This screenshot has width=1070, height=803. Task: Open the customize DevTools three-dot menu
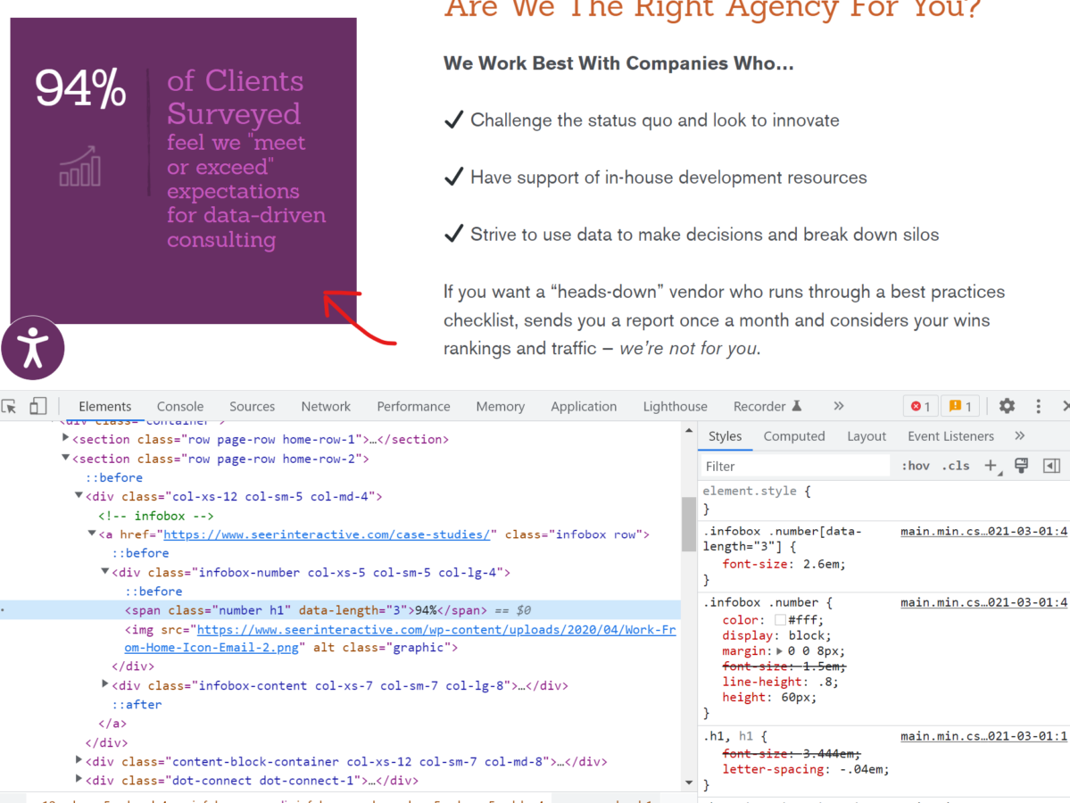click(1038, 406)
